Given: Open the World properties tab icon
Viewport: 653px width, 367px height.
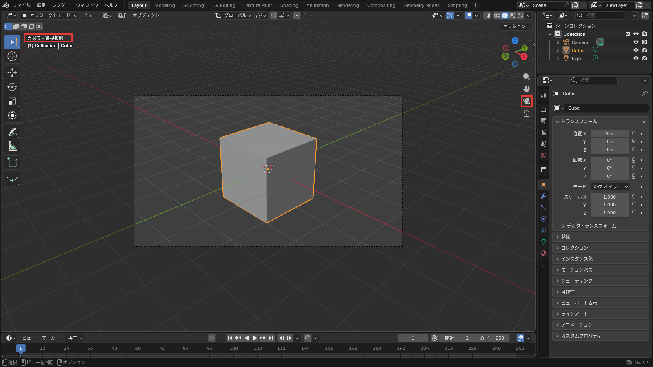Looking at the screenshot, I should click(543, 155).
